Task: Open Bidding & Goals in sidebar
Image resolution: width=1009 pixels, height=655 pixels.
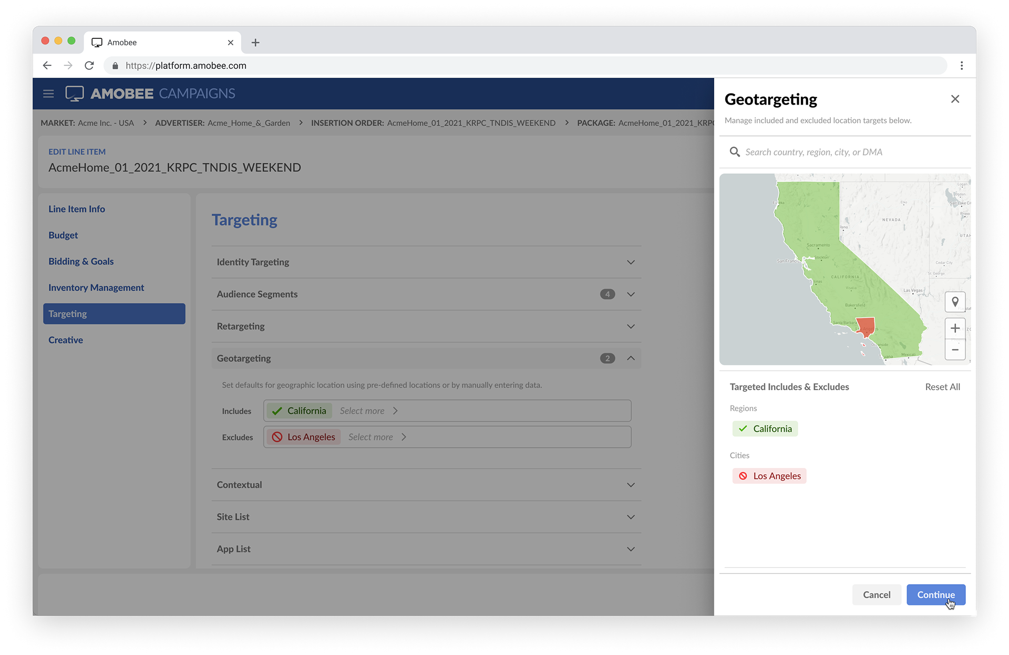Action: click(x=81, y=262)
